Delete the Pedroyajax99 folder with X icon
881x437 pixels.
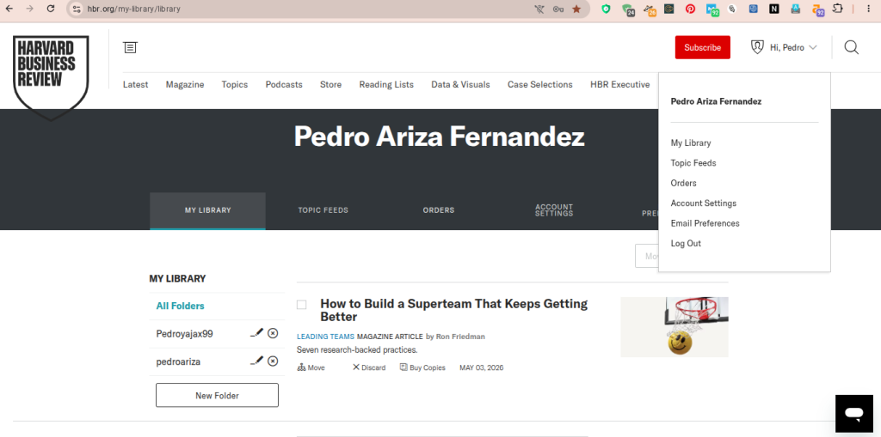pos(273,333)
